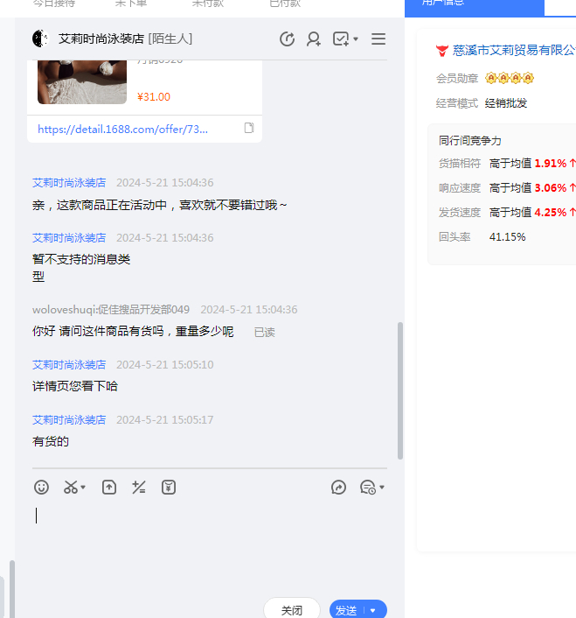Click the product thumbnail image

82,82
